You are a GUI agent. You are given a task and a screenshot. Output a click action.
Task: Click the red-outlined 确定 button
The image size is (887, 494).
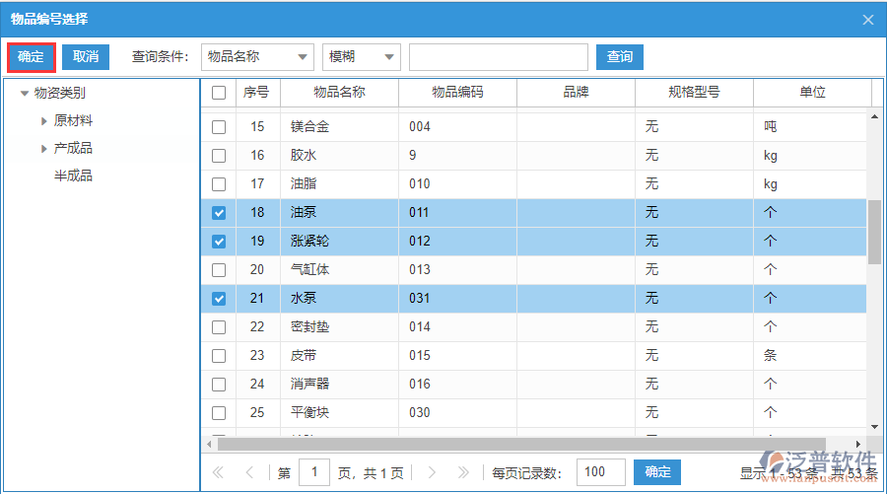pyautogui.click(x=31, y=57)
